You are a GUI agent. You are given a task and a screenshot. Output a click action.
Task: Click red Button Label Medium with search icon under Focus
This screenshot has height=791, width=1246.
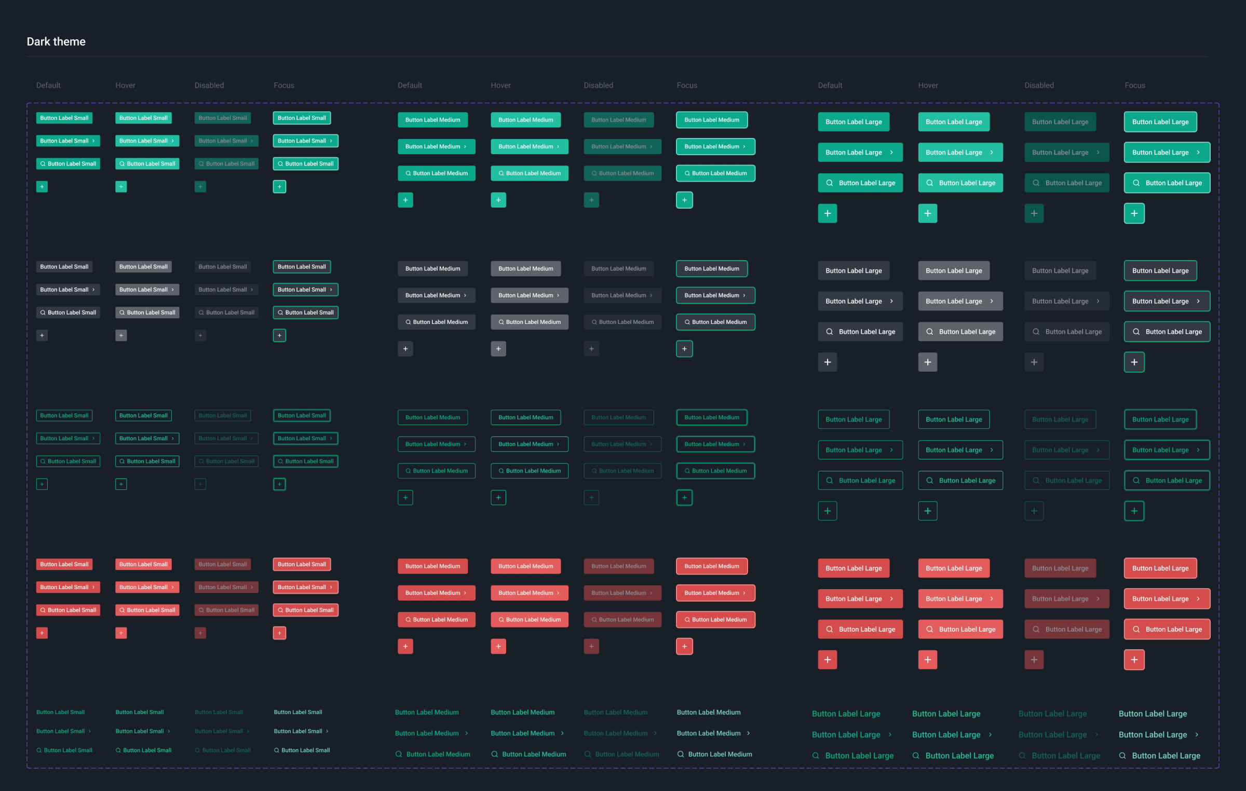(715, 620)
